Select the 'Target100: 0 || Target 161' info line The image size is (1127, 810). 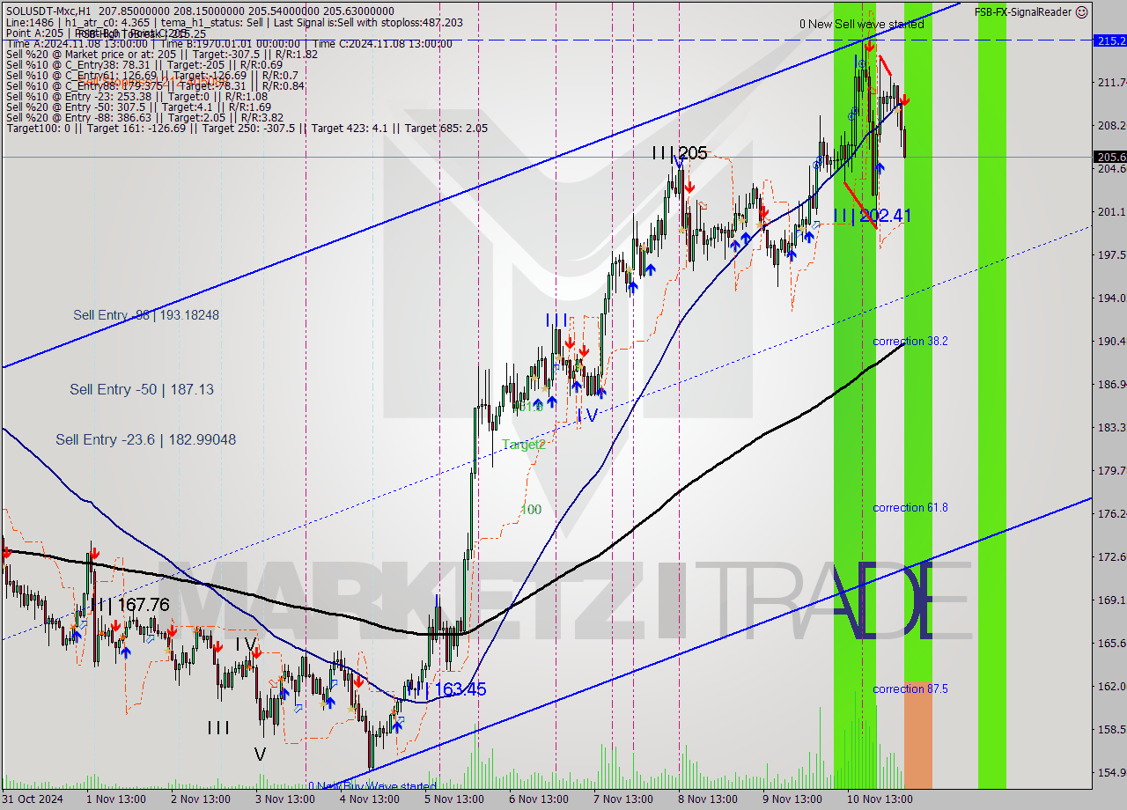pos(247,129)
